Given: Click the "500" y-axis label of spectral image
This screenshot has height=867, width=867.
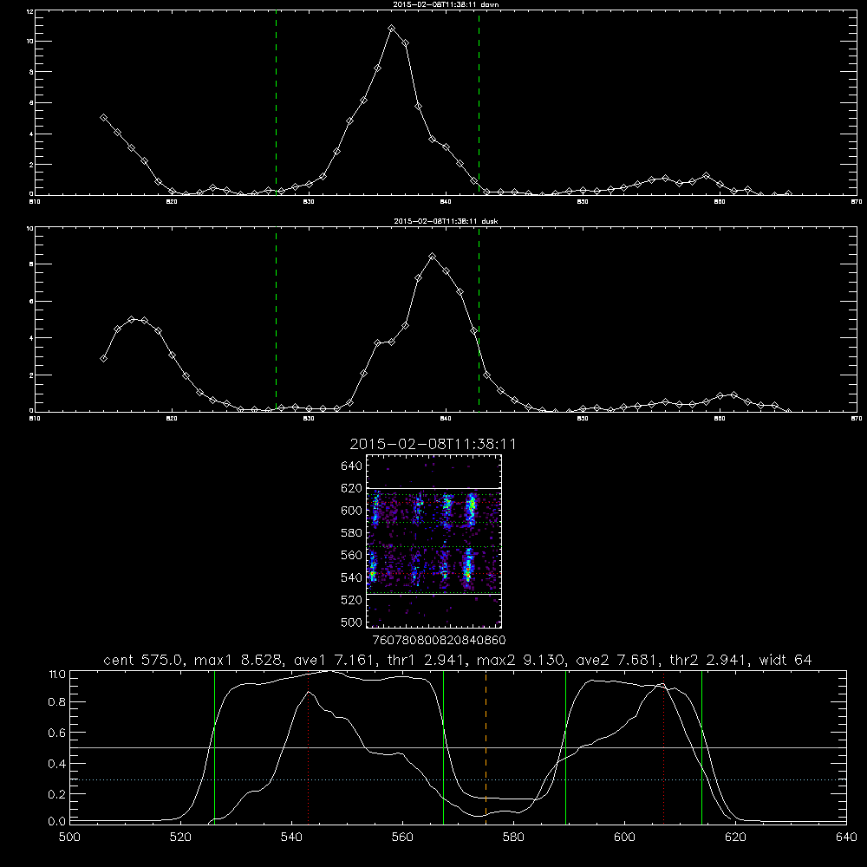Looking at the screenshot, I should (x=352, y=623).
